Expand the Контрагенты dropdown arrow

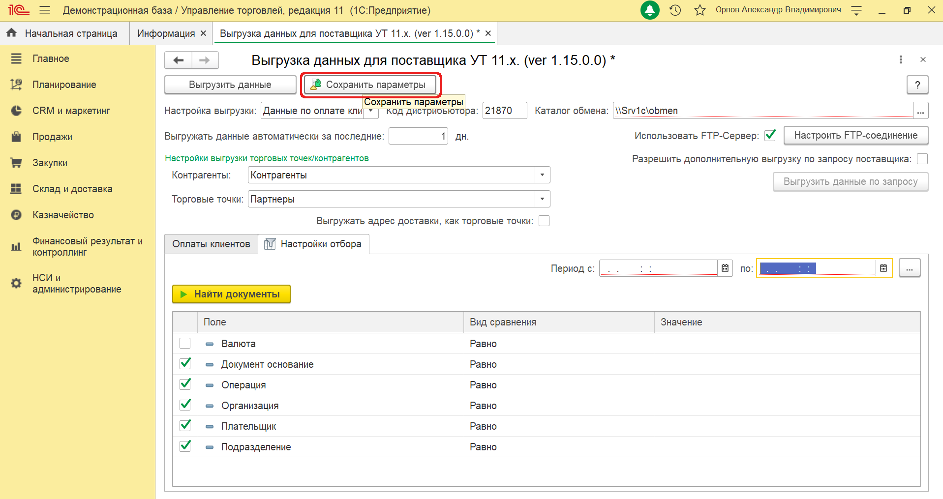[x=542, y=175]
